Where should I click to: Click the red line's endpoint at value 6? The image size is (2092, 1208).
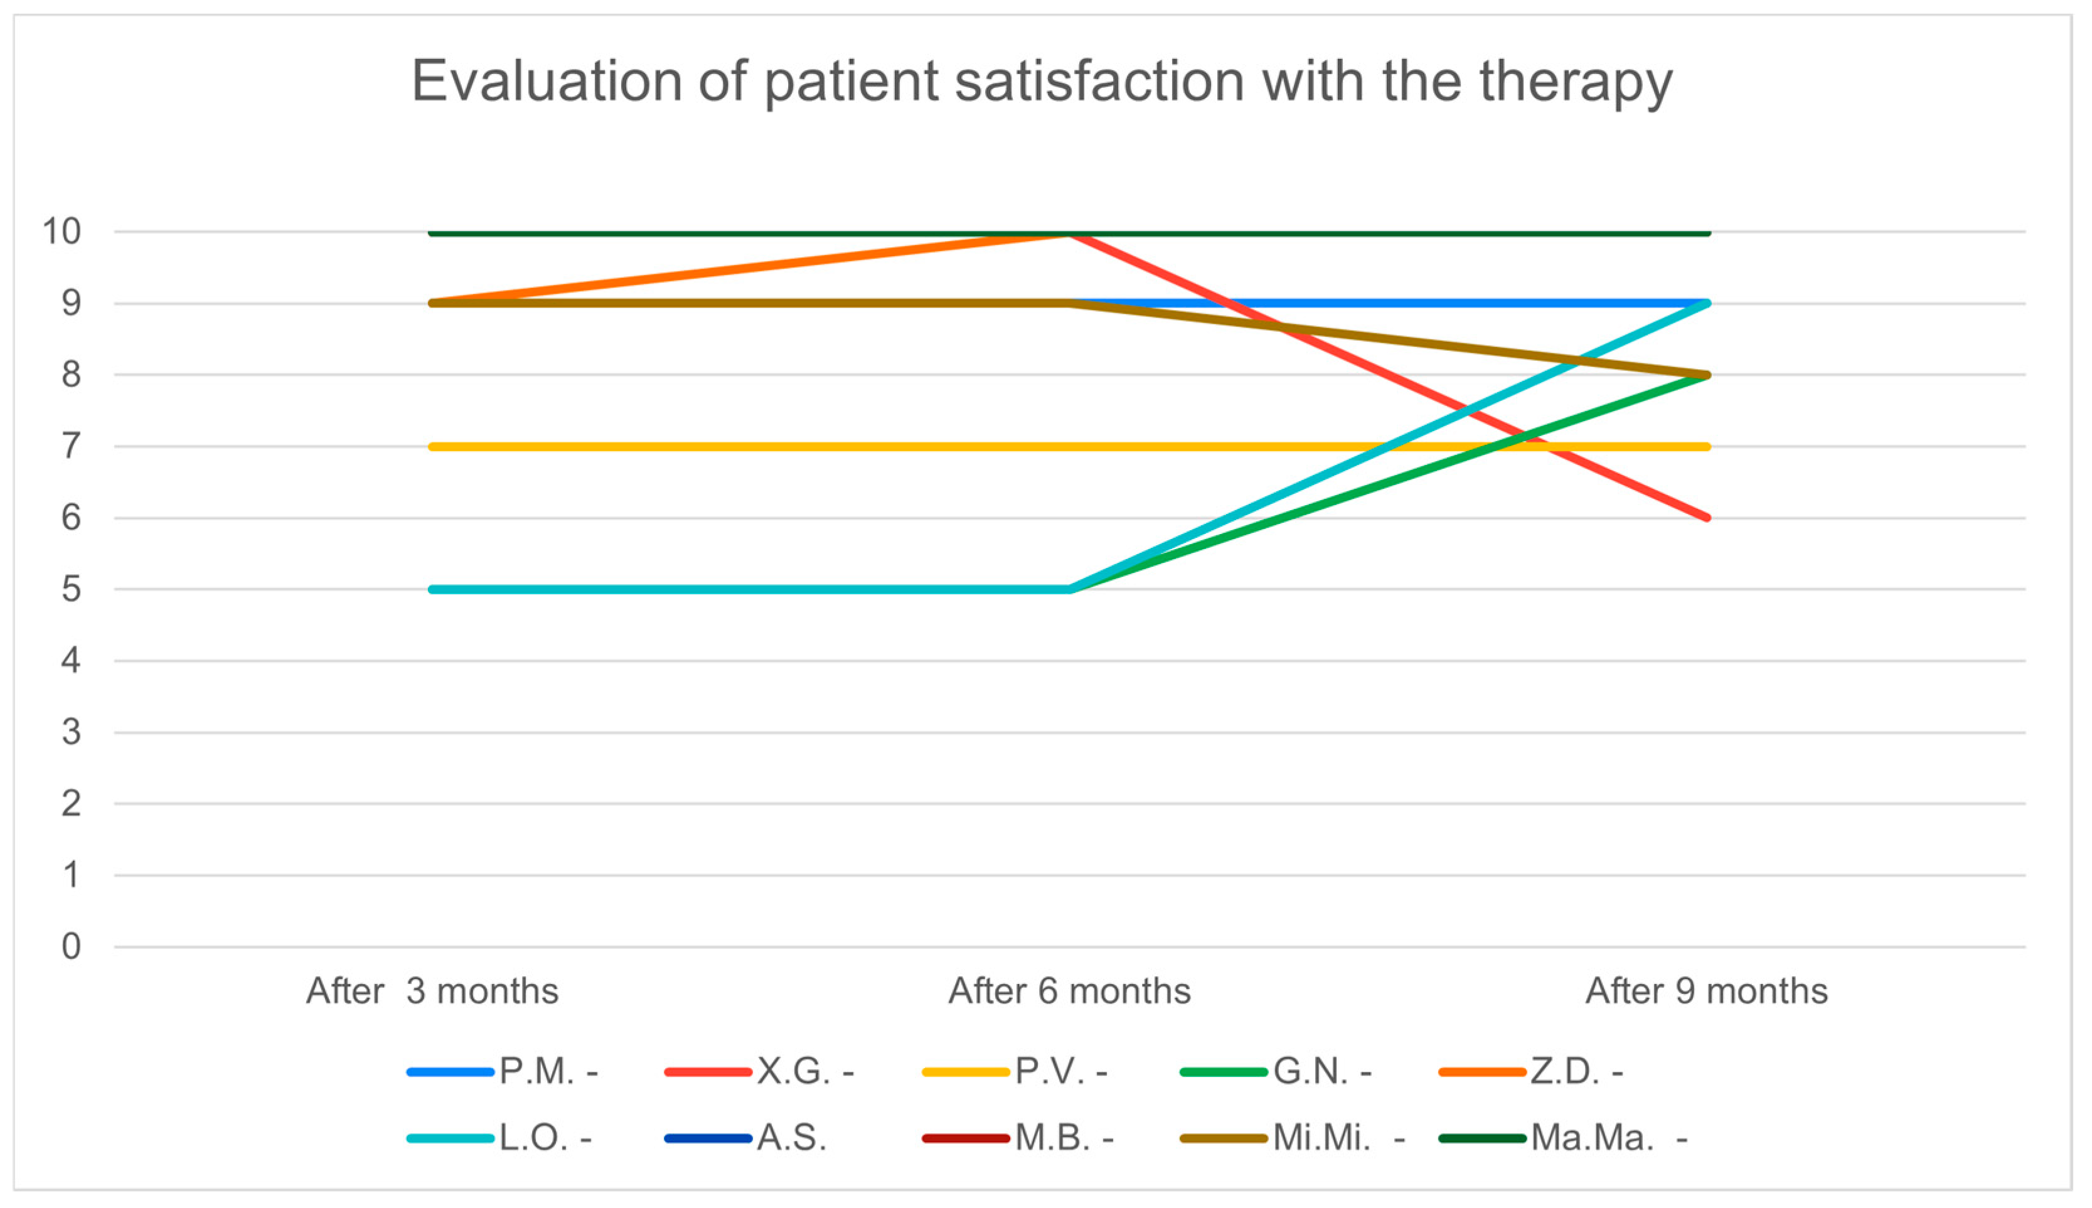(x=1706, y=518)
